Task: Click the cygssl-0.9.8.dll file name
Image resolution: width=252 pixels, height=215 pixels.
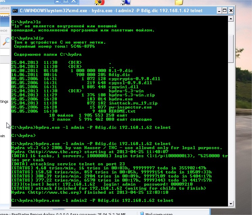Action: click(130, 83)
